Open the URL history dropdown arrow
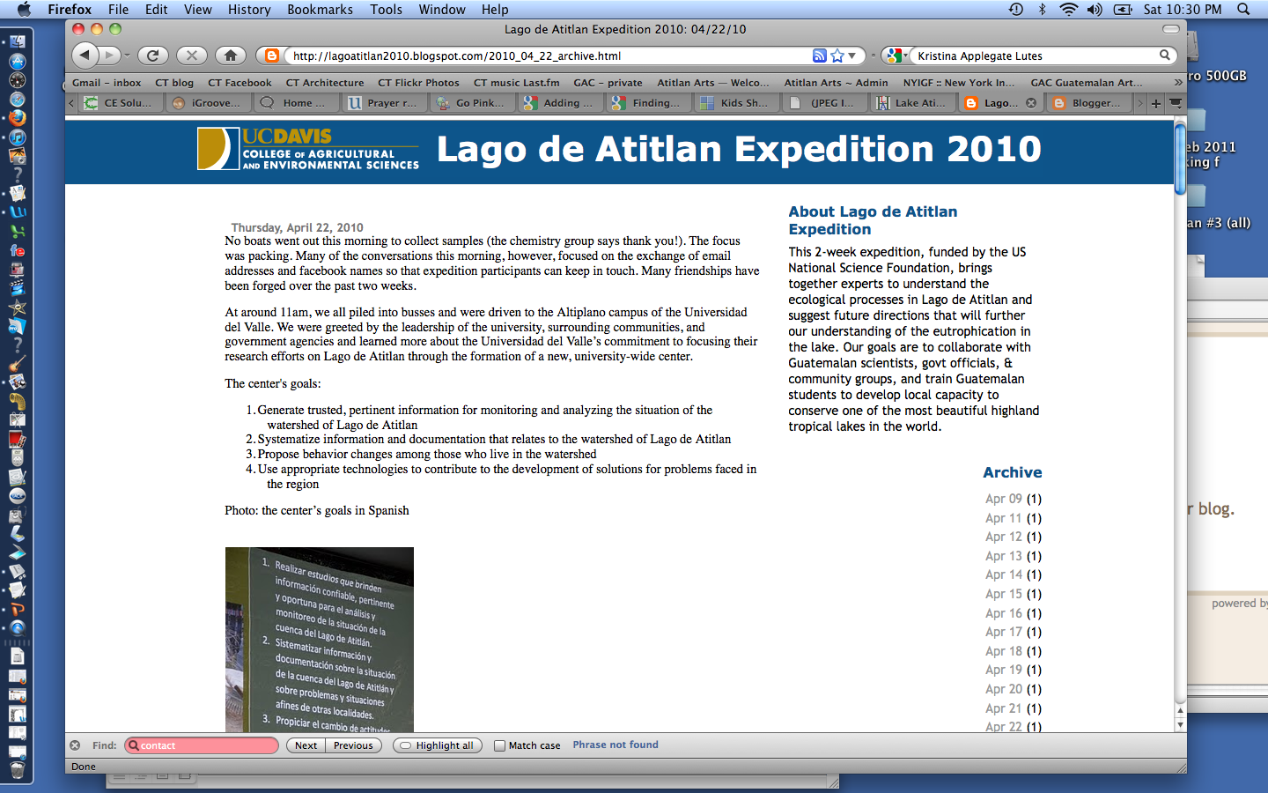 pos(851,56)
